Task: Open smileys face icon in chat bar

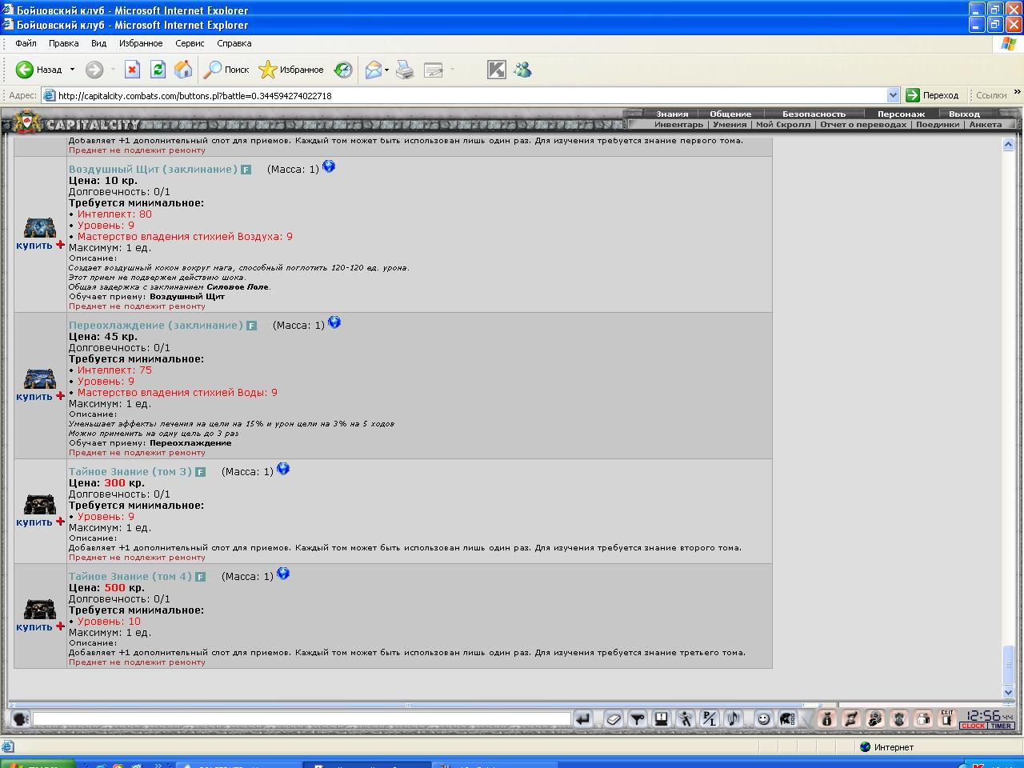Action: coord(764,718)
